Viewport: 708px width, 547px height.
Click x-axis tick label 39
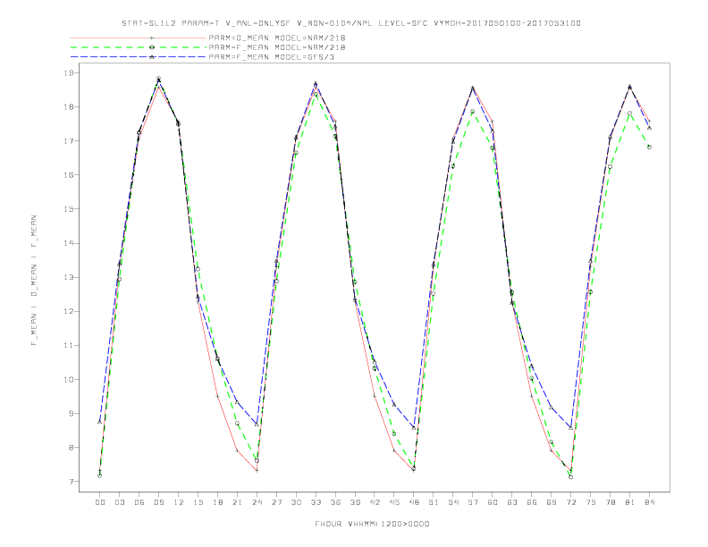point(355,502)
